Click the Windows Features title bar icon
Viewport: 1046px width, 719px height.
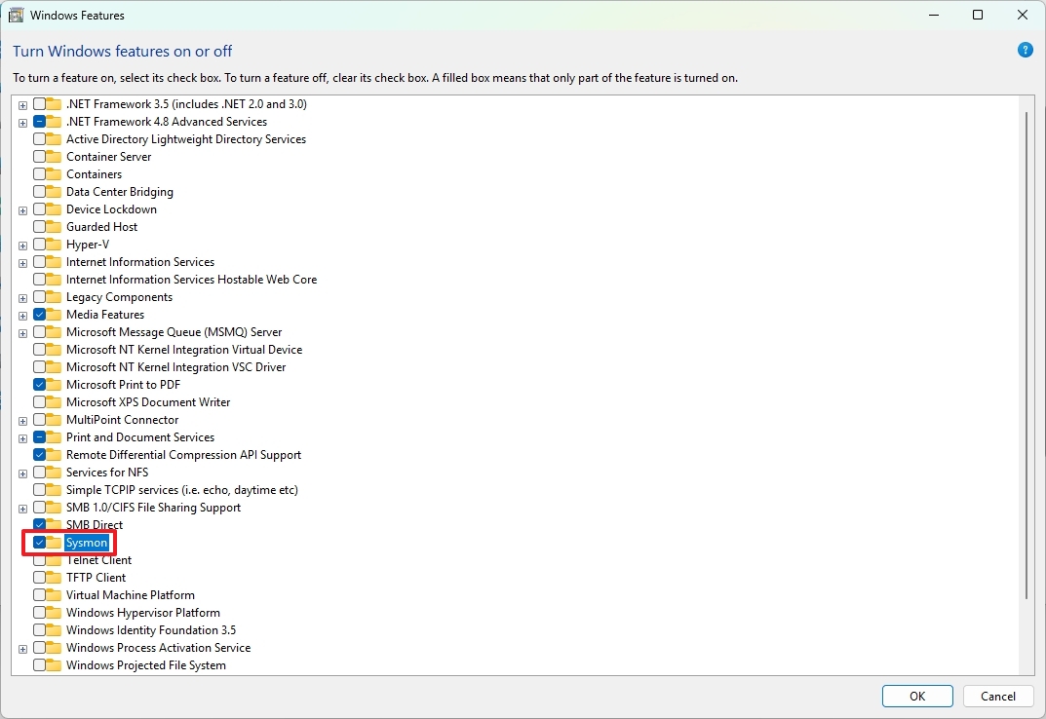pos(15,15)
